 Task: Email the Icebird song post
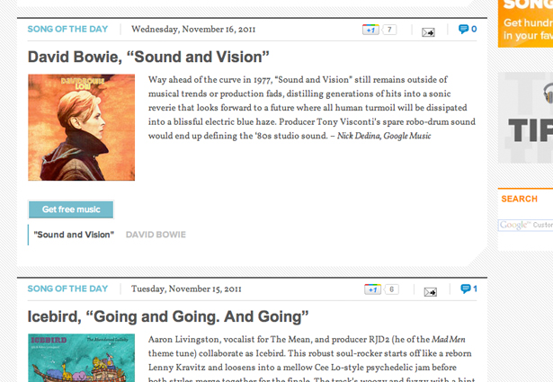(431, 292)
